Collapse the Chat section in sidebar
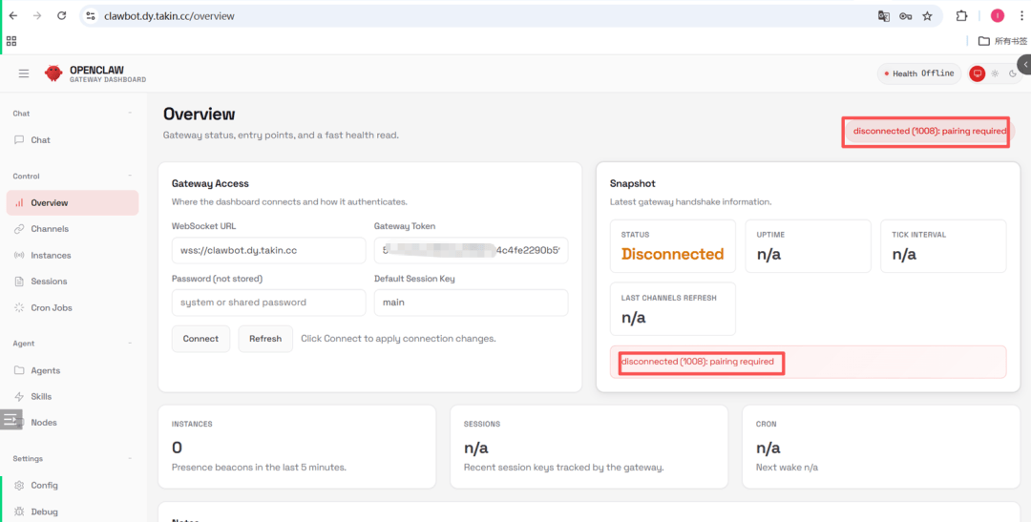This screenshot has width=1031, height=522. click(130, 114)
